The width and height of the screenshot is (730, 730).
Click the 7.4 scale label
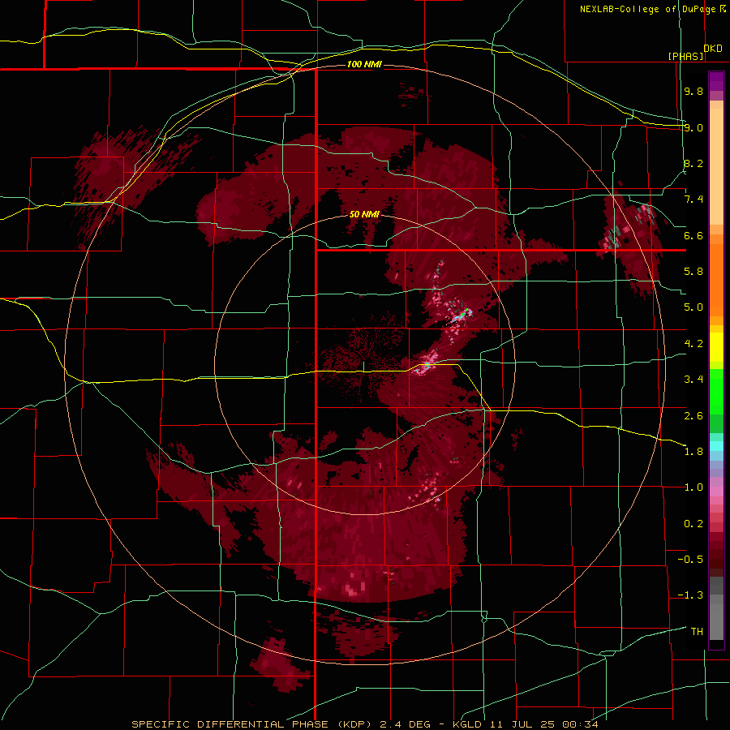coord(693,200)
